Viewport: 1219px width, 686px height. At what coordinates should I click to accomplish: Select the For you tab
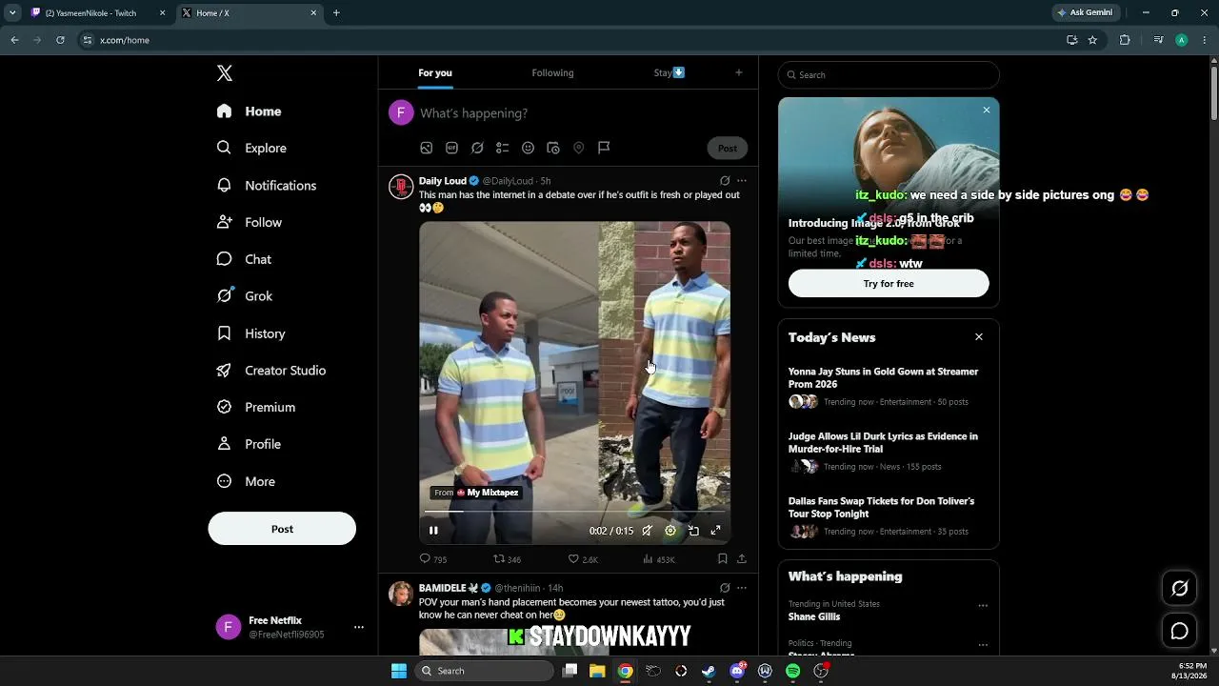click(435, 72)
